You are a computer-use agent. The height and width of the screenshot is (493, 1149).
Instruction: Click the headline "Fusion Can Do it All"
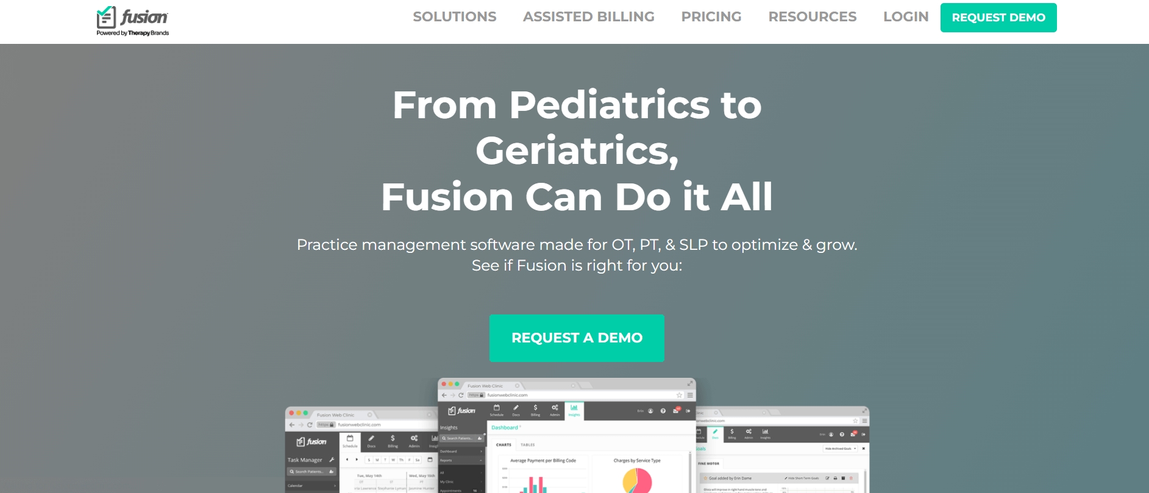pyautogui.click(x=577, y=197)
